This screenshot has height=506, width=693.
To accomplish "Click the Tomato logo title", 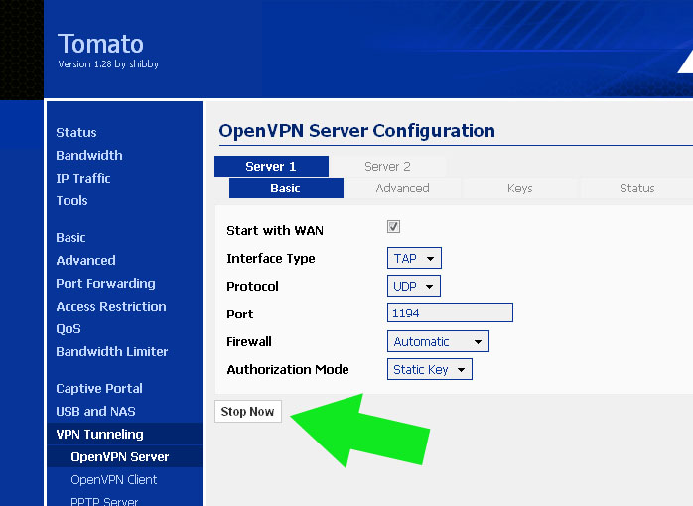I will point(100,44).
